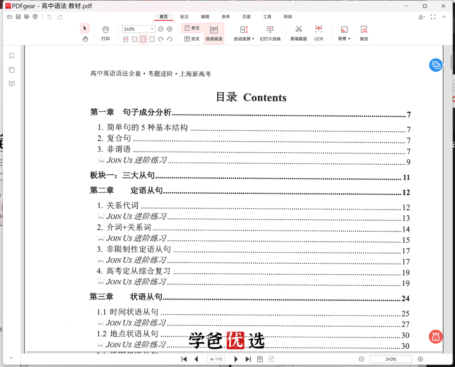This screenshot has height=367, width=455.
Task: Click the page number field 4/198
Action: tap(216, 359)
